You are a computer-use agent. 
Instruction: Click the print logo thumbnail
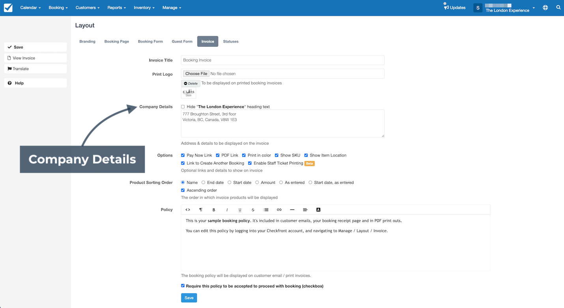[189, 93]
